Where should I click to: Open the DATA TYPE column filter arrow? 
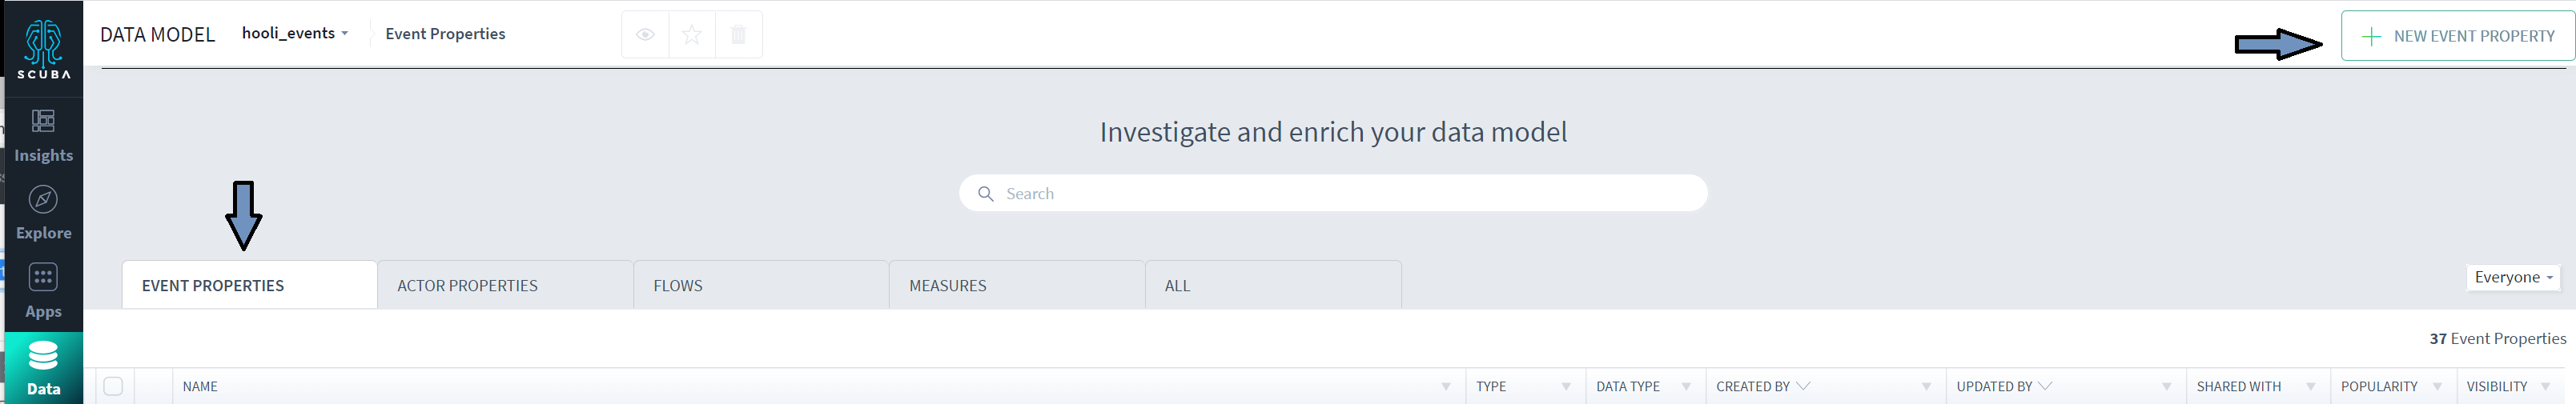[x=1686, y=387]
